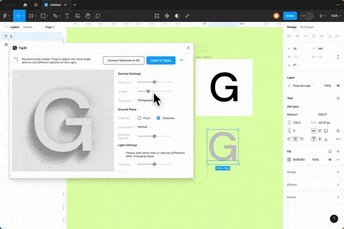Select the Pen tool

tap(55, 16)
